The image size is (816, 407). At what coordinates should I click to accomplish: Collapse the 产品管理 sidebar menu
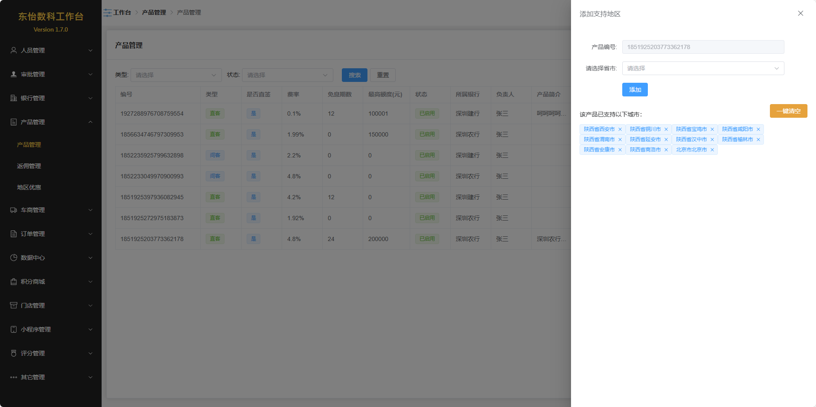click(51, 122)
